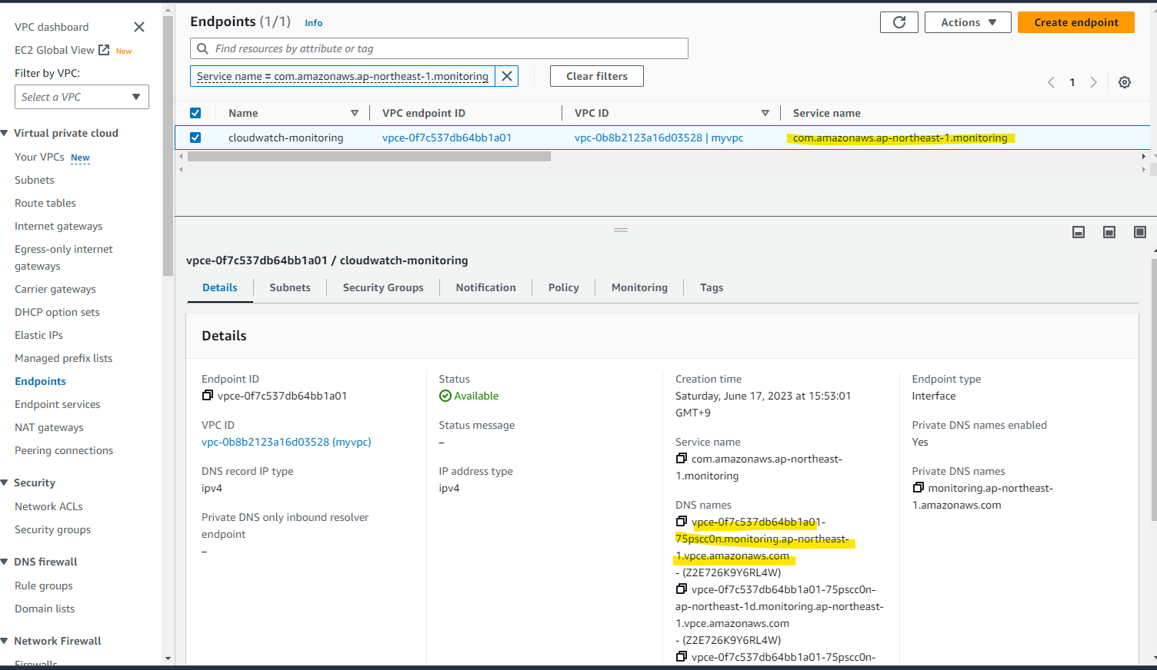This screenshot has width=1157, height=670.
Task: Click the Create endpoint button
Action: tap(1076, 22)
